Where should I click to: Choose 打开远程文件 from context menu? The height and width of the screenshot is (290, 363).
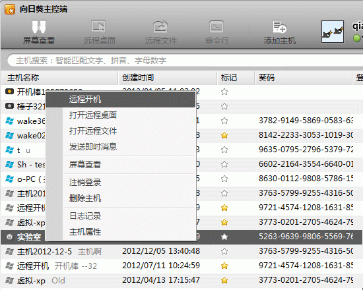pyautogui.click(x=121, y=131)
